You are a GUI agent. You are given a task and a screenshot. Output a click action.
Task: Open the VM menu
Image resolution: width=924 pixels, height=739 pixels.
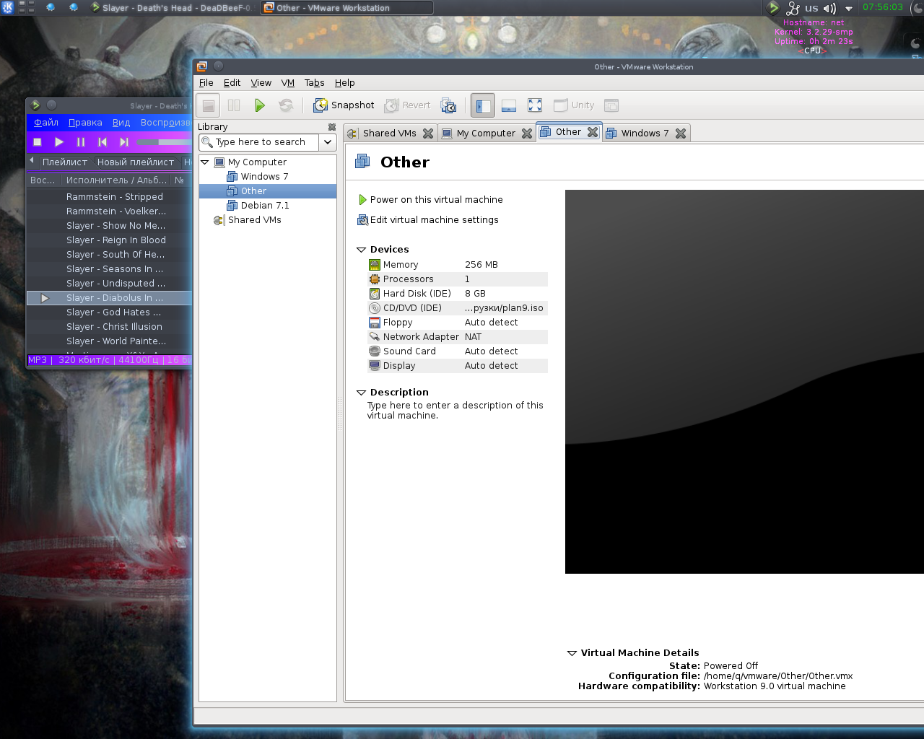287,83
